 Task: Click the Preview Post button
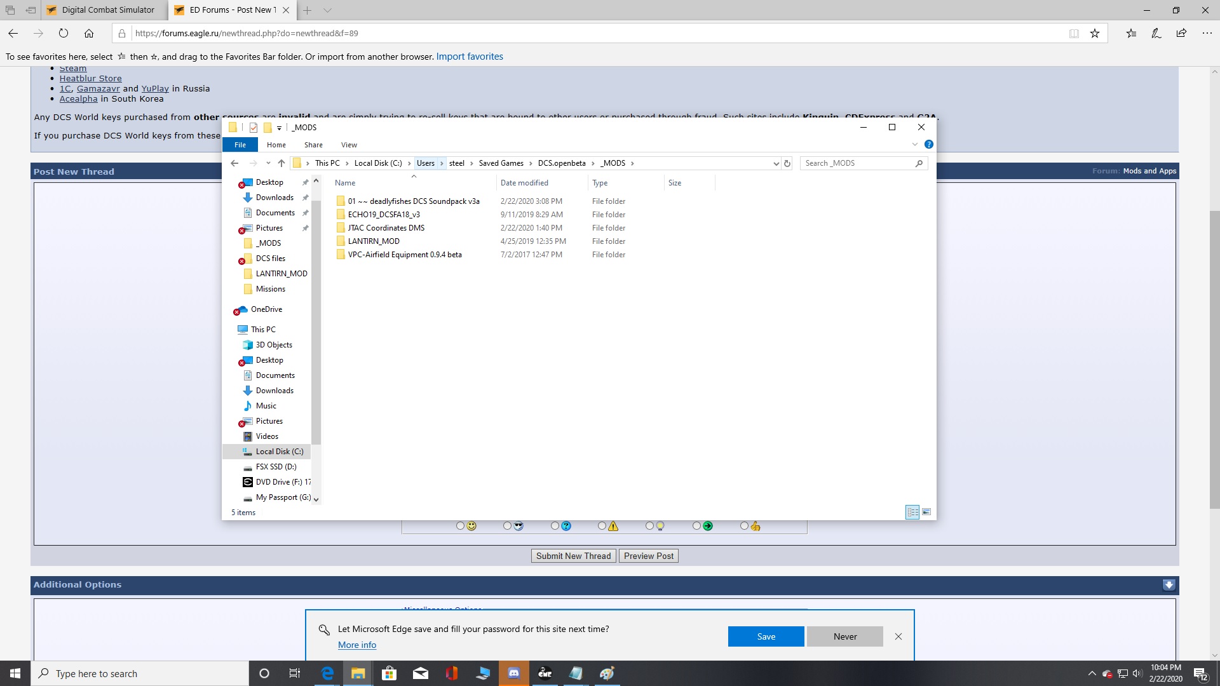(x=648, y=556)
